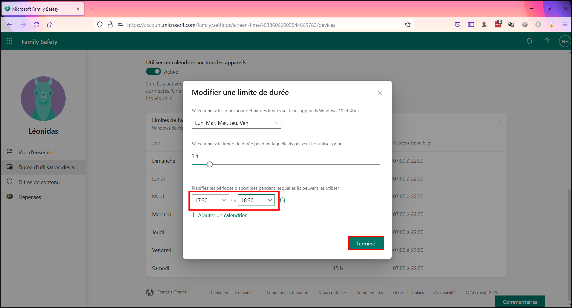Click the 1 h duration slider handle
The width and height of the screenshot is (572, 308).
(x=210, y=164)
